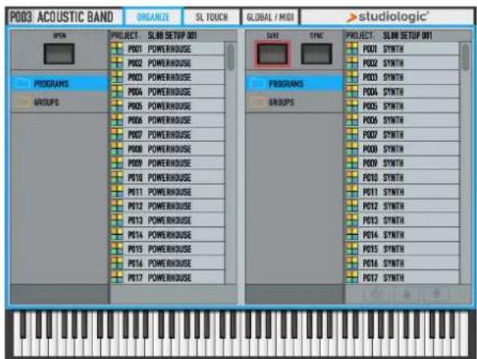Click the POWERHOUSE list scrollbar thumb
This screenshot has width=477, height=359.
231,57
